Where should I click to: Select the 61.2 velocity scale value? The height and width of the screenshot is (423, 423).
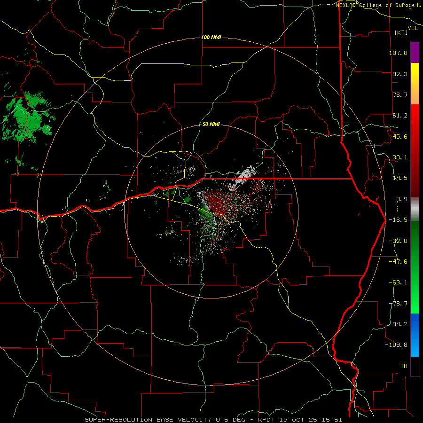point(400,116)
